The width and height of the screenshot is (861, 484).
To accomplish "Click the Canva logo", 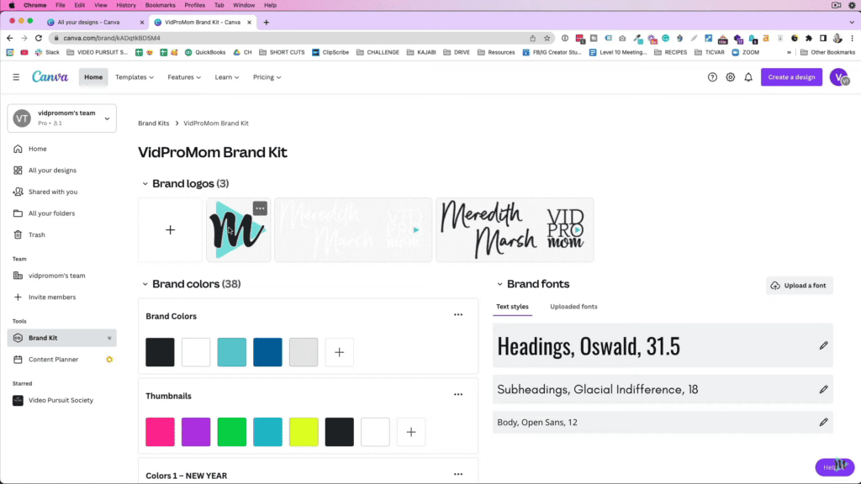I will tap(50, 76).
